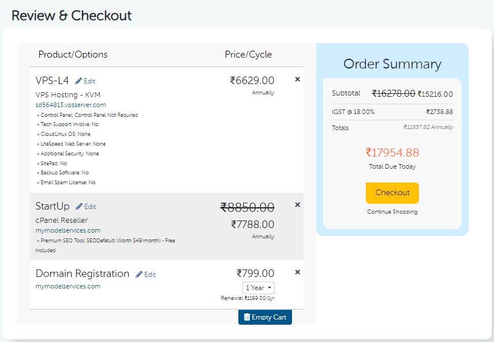The image size is (494, 342).
Task: Remove the StartUp reseller item from the cart
Action: [297, 204]
